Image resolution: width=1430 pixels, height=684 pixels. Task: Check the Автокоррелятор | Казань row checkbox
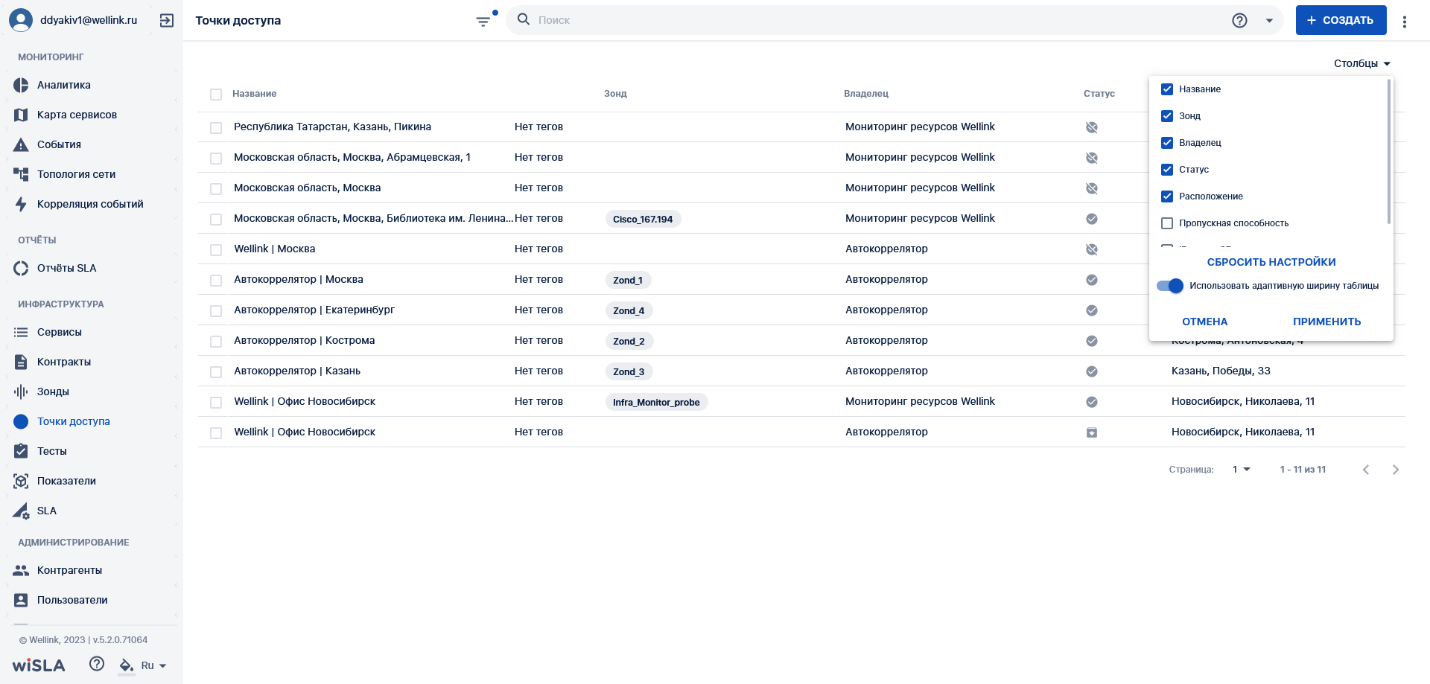tap(216, 371)
